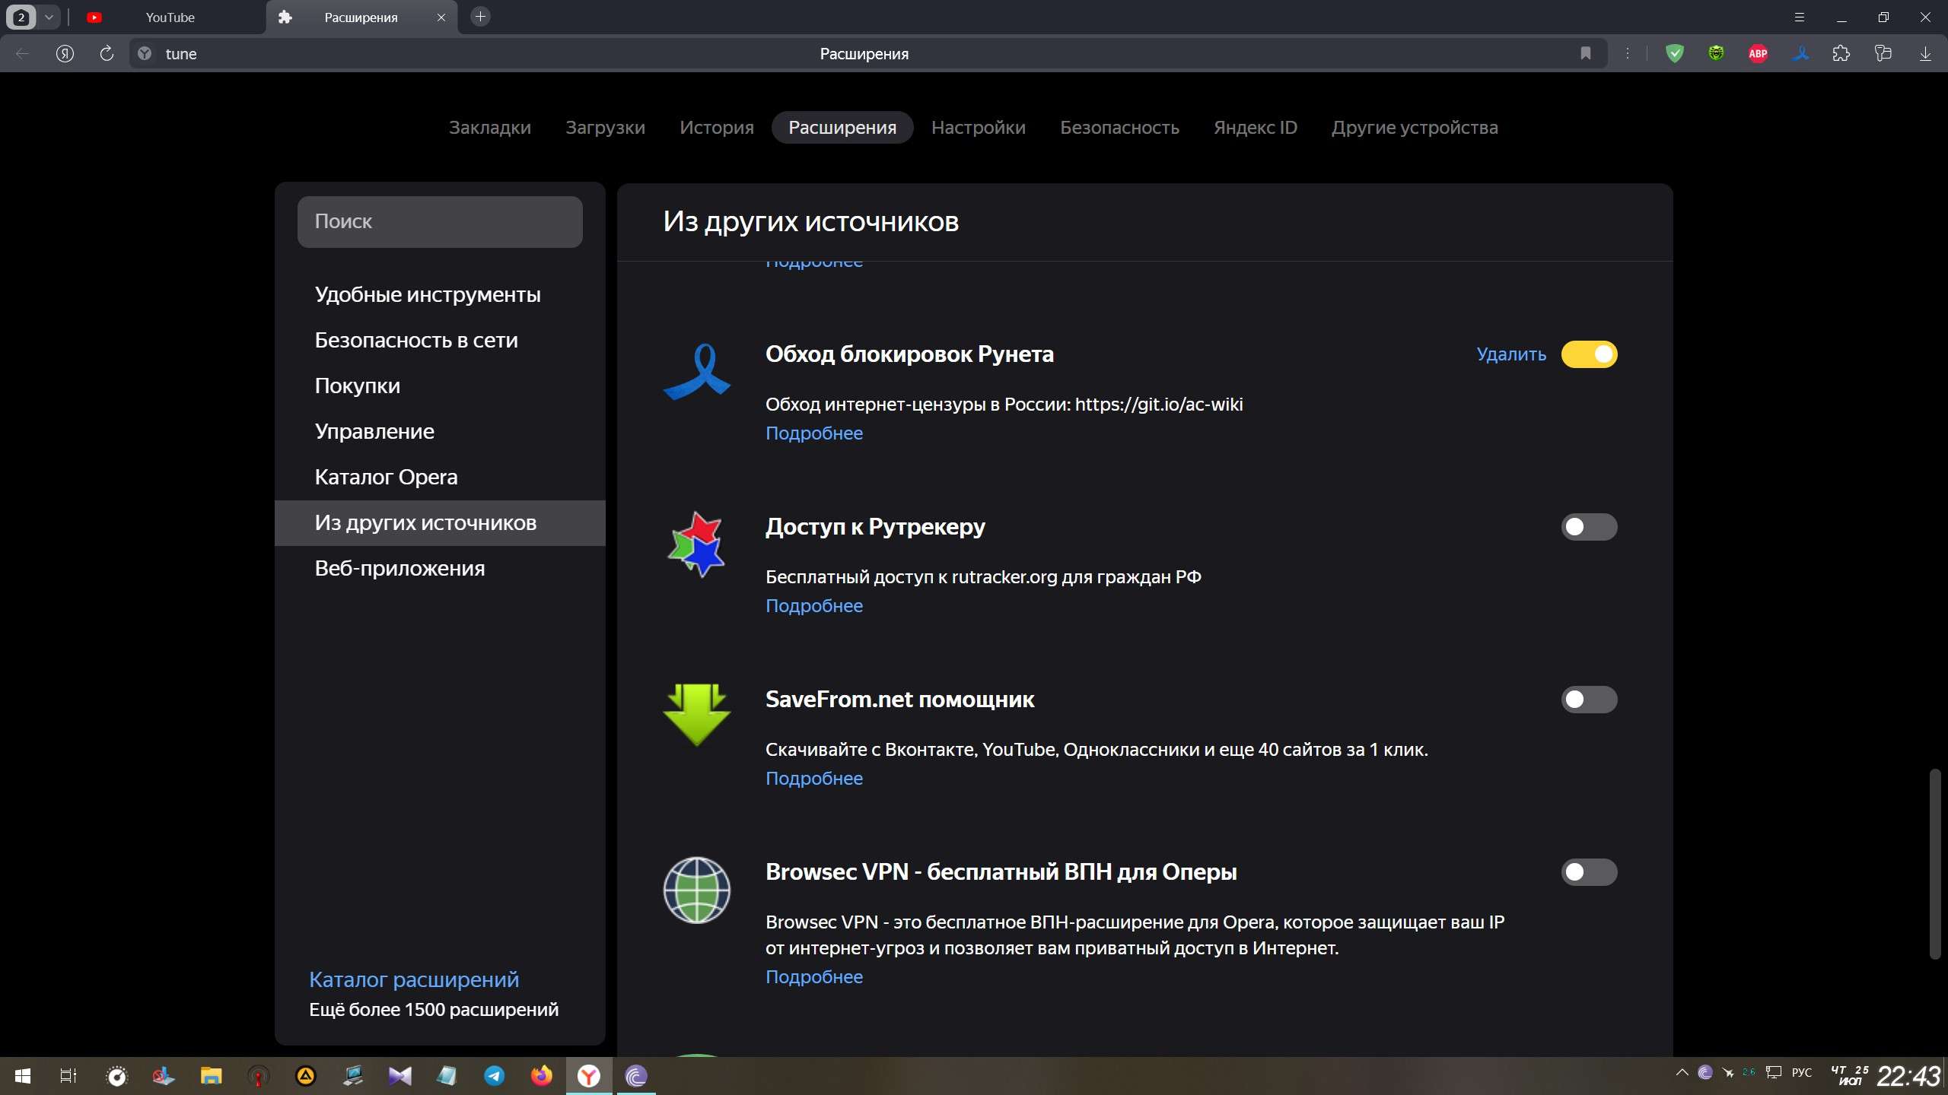
Task: Click the Yandex home Я icon
Action: point(65,53)
